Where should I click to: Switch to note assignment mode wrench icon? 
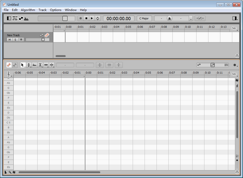pos(15,65)
